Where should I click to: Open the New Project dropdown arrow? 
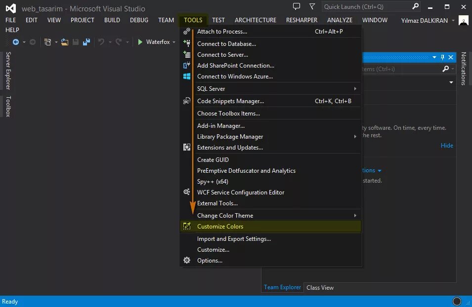(56, 42)
